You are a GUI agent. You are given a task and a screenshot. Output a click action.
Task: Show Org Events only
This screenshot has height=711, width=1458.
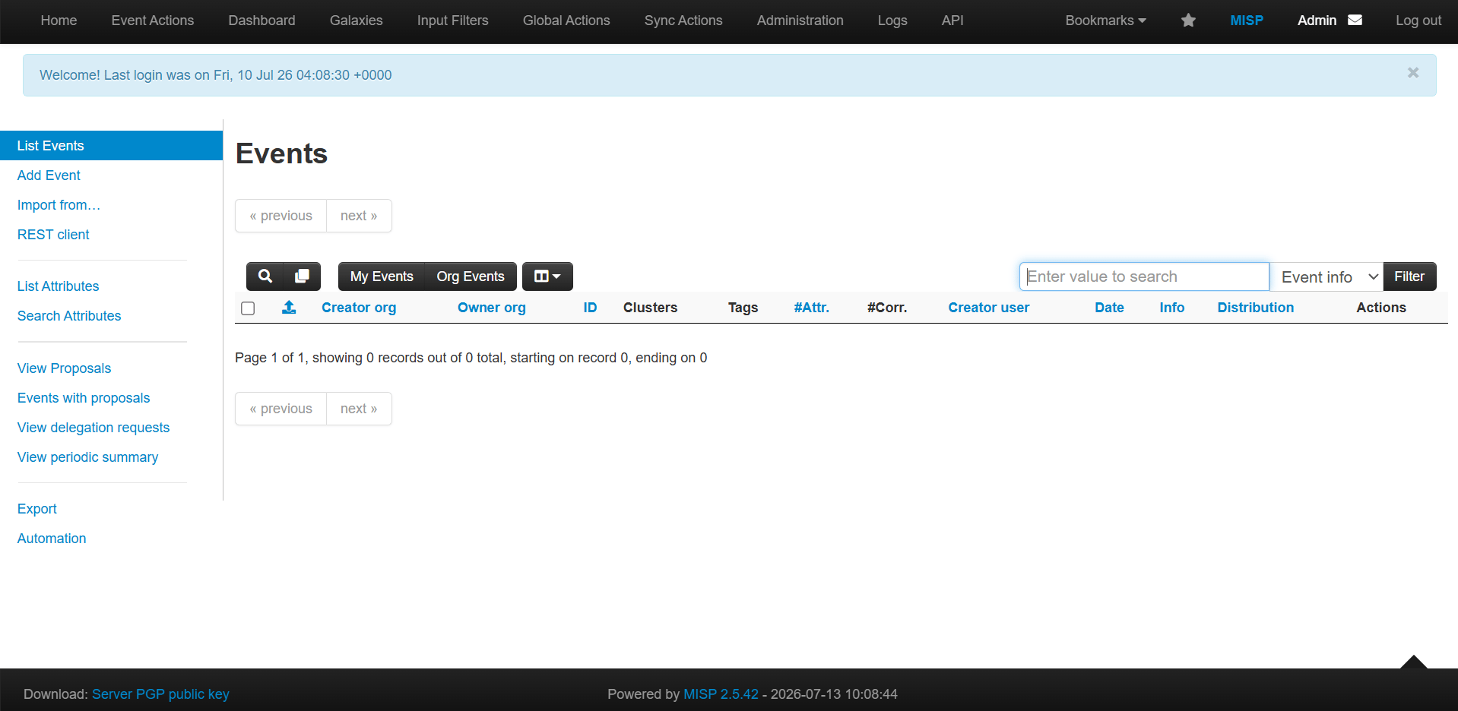pos(471,276)
